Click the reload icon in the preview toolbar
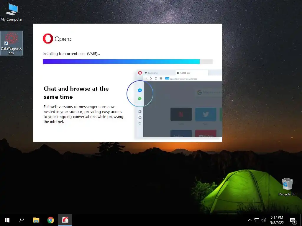The image size is (302, 226). pyautogui.click(x=156, y=78)
